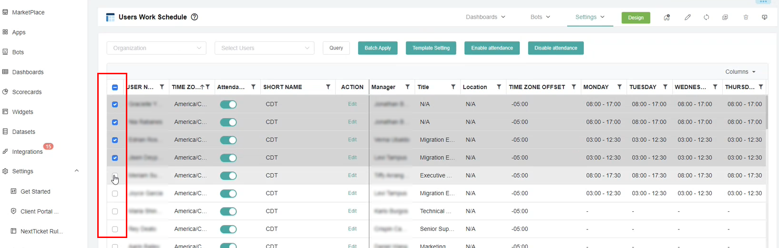Click the green Design button

(635, 18)
